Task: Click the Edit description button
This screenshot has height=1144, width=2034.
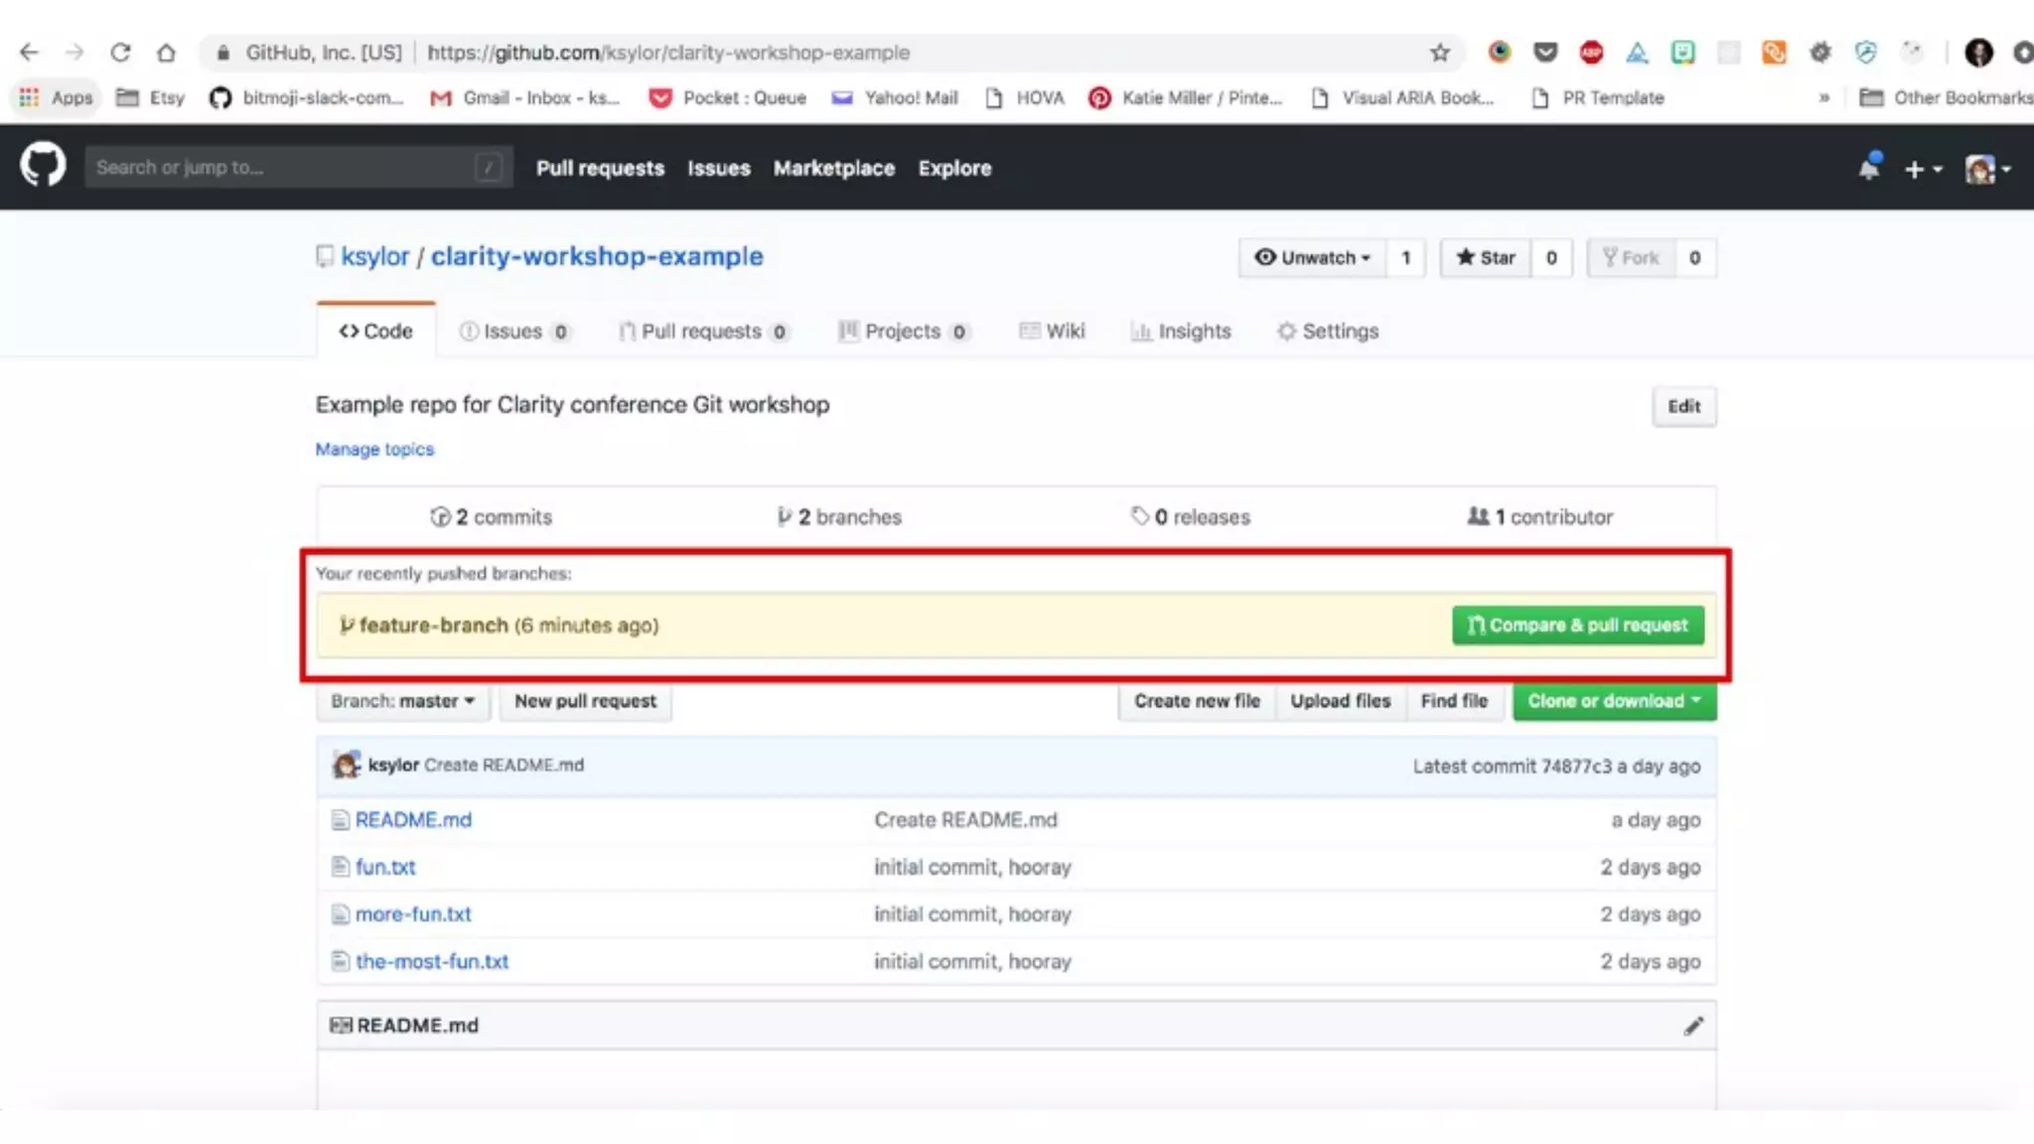Action: click(1683, 406)
